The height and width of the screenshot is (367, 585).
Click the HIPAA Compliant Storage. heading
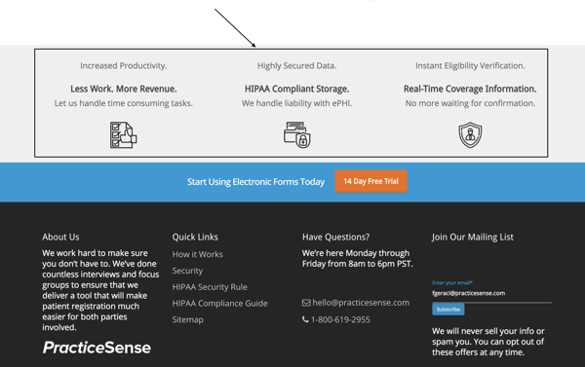(297, 89)
